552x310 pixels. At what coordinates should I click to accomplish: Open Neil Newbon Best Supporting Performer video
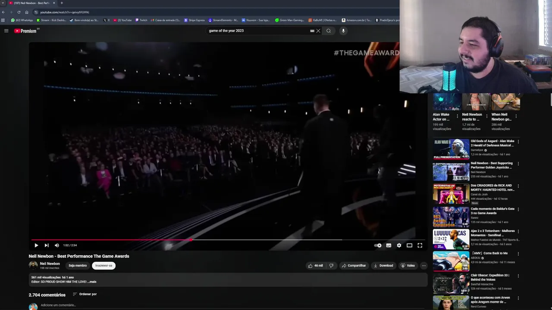click(492, 165)
